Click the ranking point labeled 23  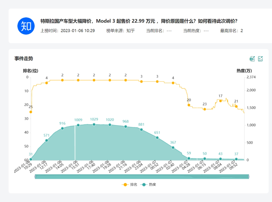tap(205, 109)
